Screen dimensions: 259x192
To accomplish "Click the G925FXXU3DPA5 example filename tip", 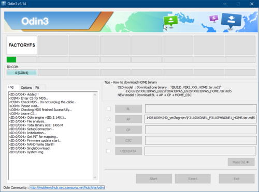I will [x=179, y=91].
